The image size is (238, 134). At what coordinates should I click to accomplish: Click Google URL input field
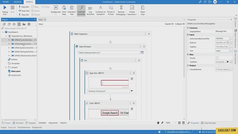[x=108, y=52]
